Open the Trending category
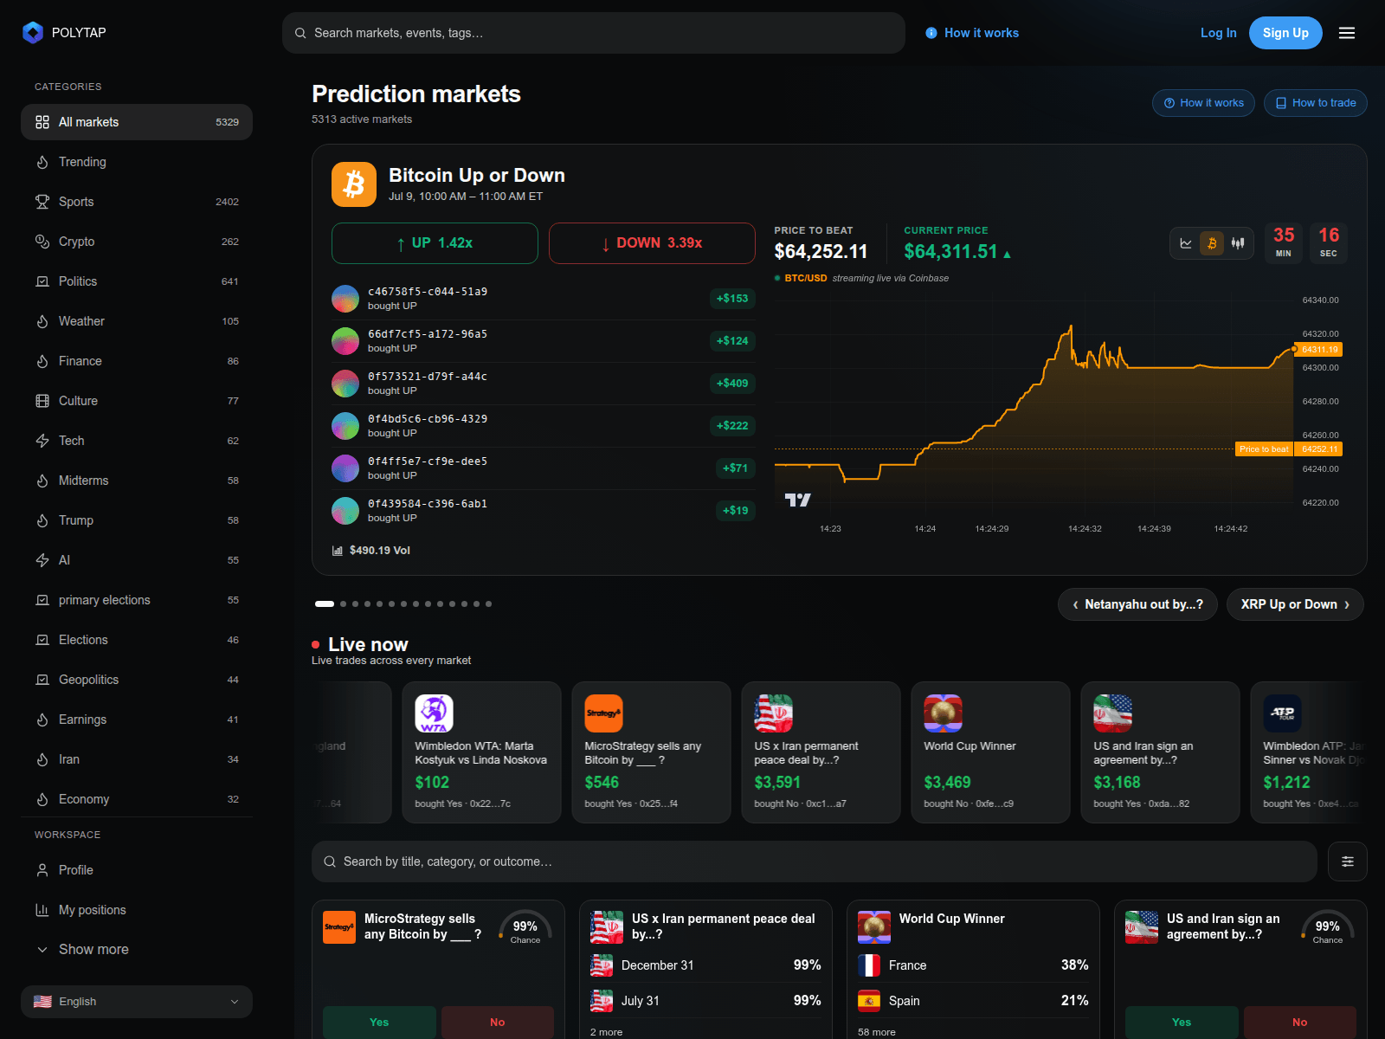 (137, 162)
